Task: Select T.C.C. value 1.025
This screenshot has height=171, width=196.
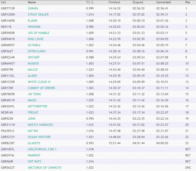Action: [x=90, y=100]
